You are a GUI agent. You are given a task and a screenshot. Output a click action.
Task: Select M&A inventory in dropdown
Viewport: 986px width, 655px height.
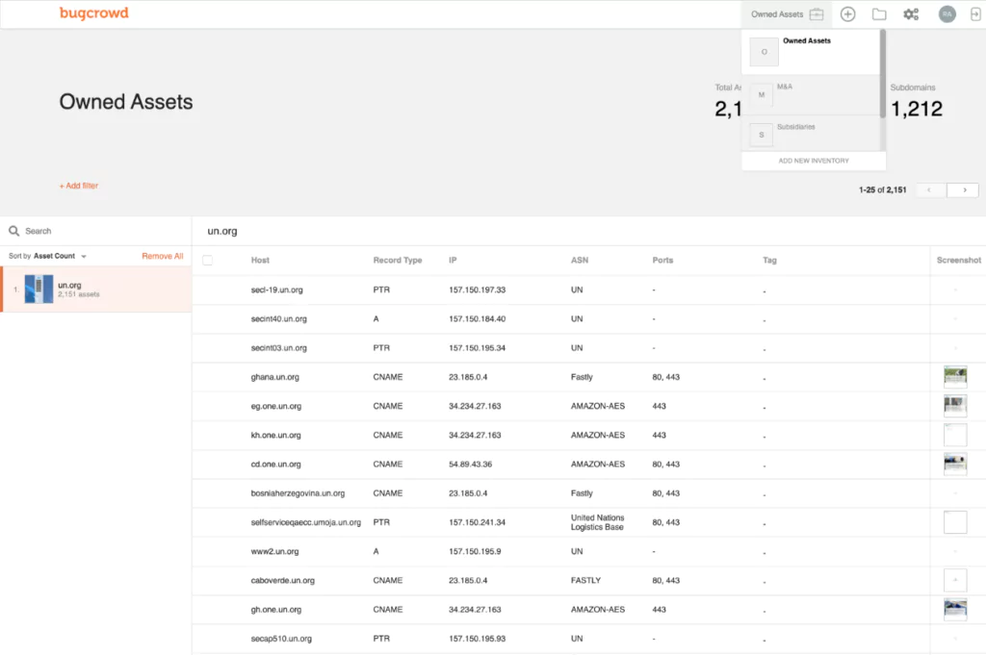point(811,95)
